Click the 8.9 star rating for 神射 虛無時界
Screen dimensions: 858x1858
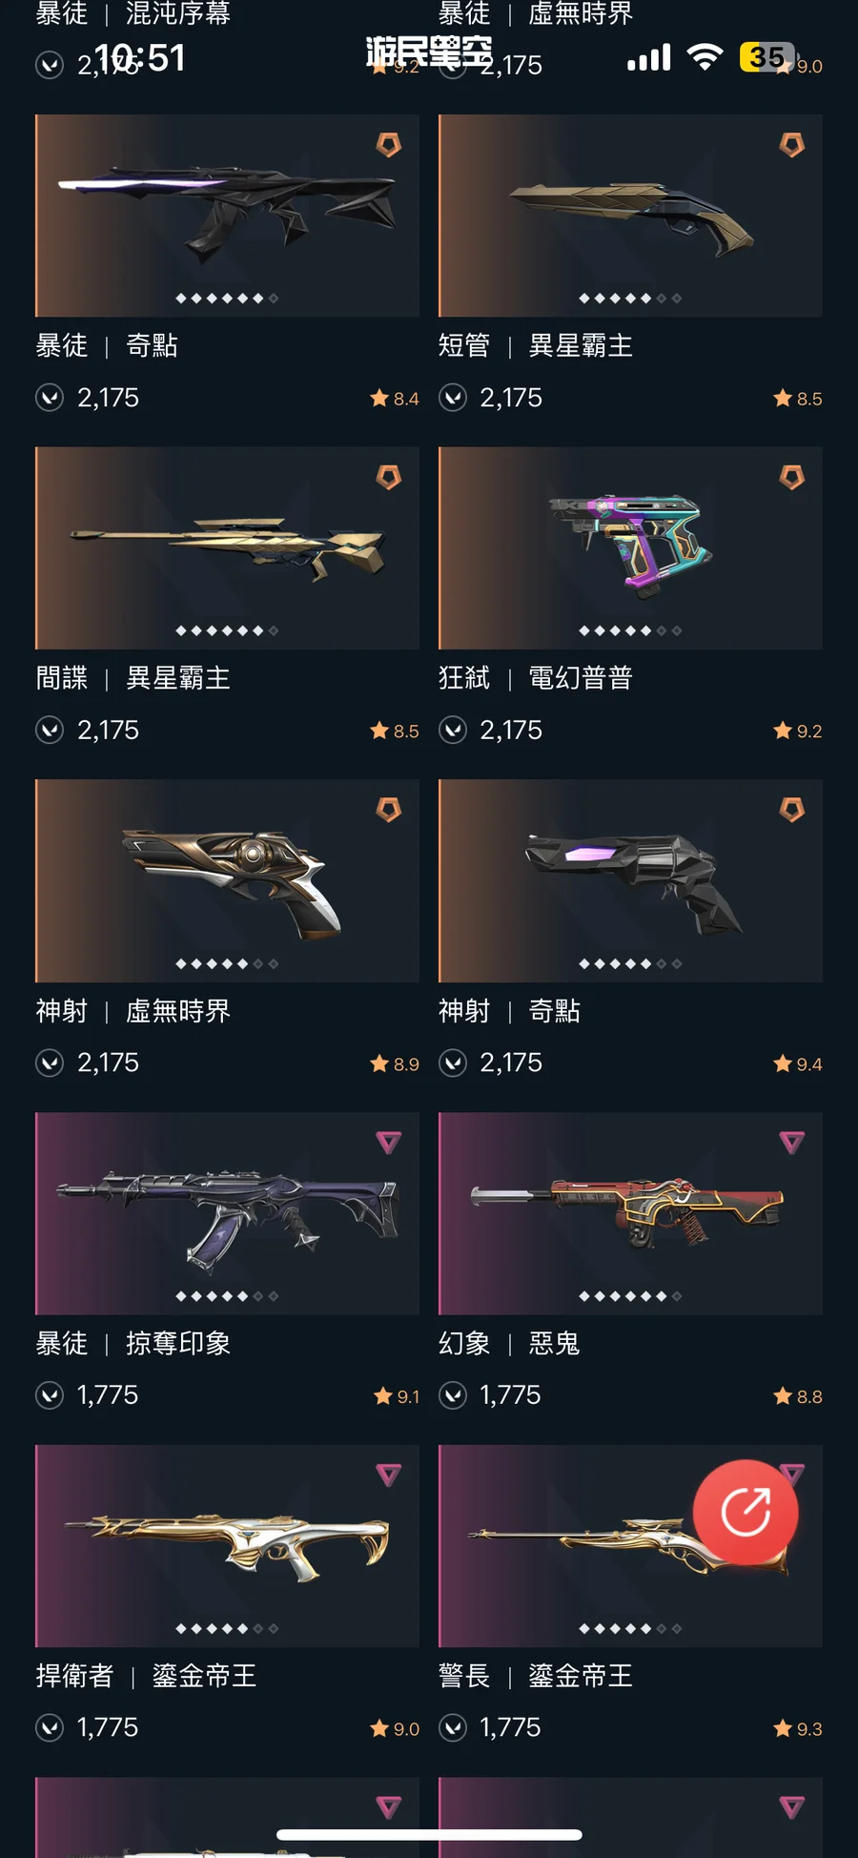[x=395, y=1063]
